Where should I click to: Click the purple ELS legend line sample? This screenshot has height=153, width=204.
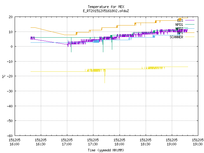190,20
